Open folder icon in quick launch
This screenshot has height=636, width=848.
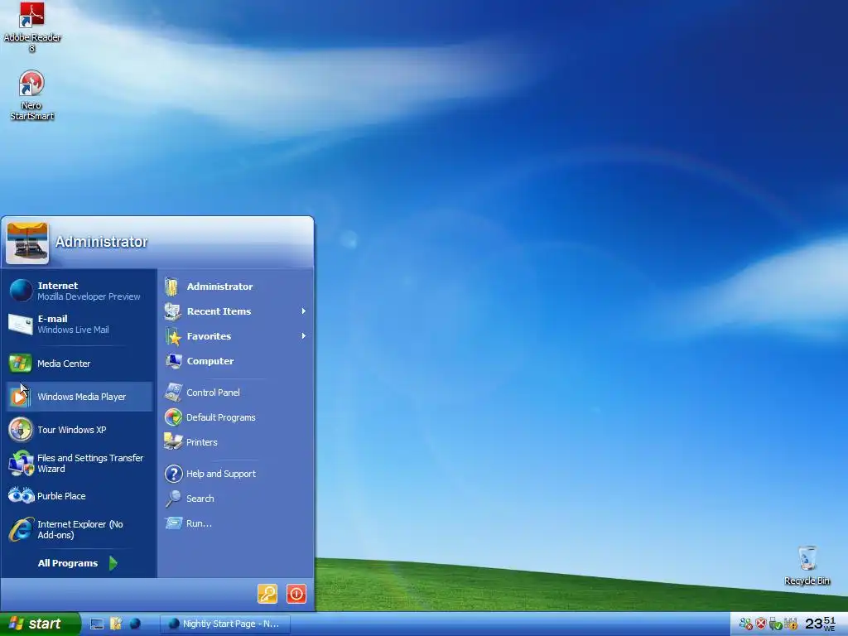point(116,624)
